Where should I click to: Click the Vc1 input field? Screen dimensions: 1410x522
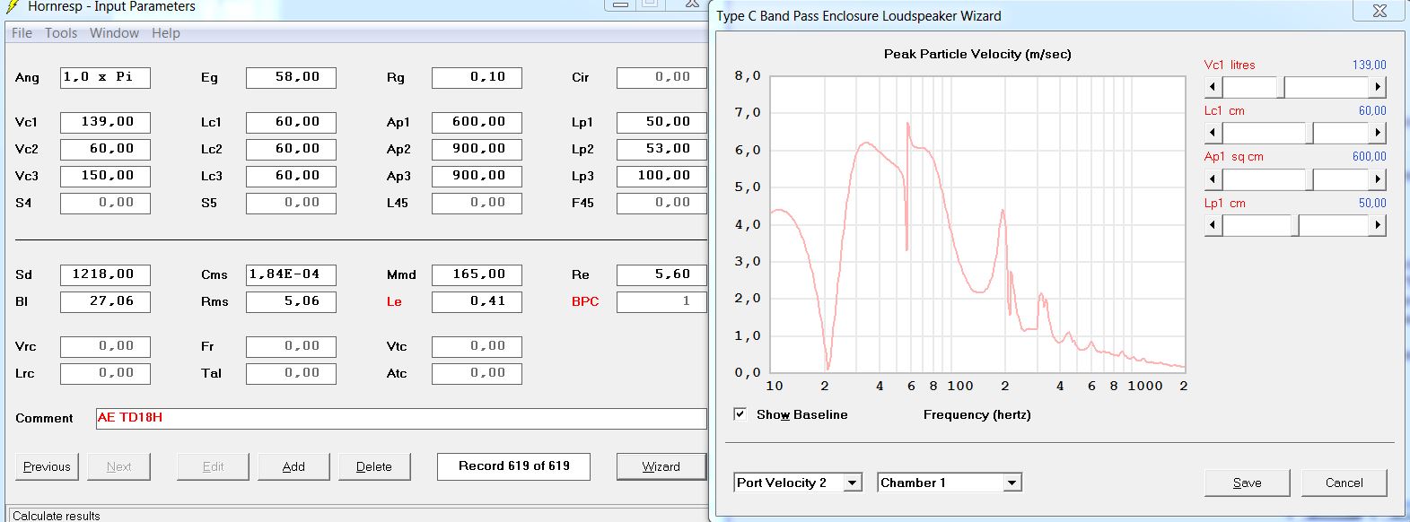[x=105, y=123]
